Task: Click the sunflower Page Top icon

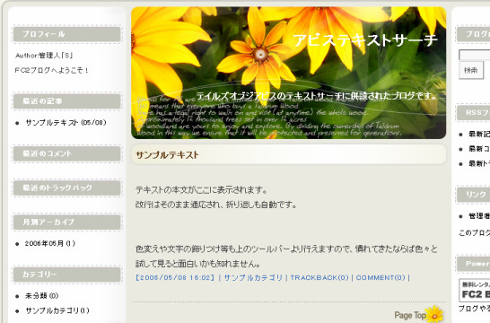Action: [434, 314]
